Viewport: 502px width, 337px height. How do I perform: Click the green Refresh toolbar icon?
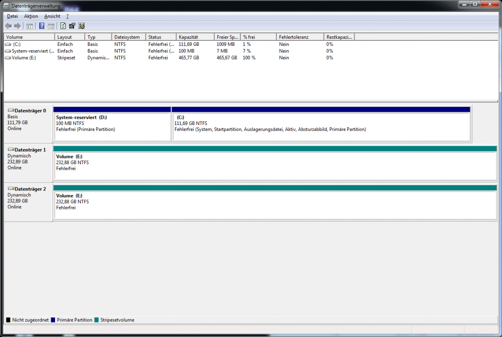(x=63, y=26)
